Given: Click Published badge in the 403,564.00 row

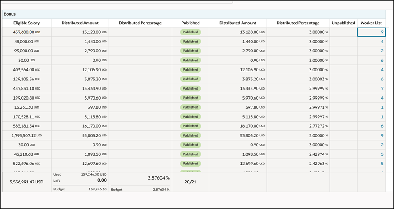Looking at the screenshot, I should (190, 70).
